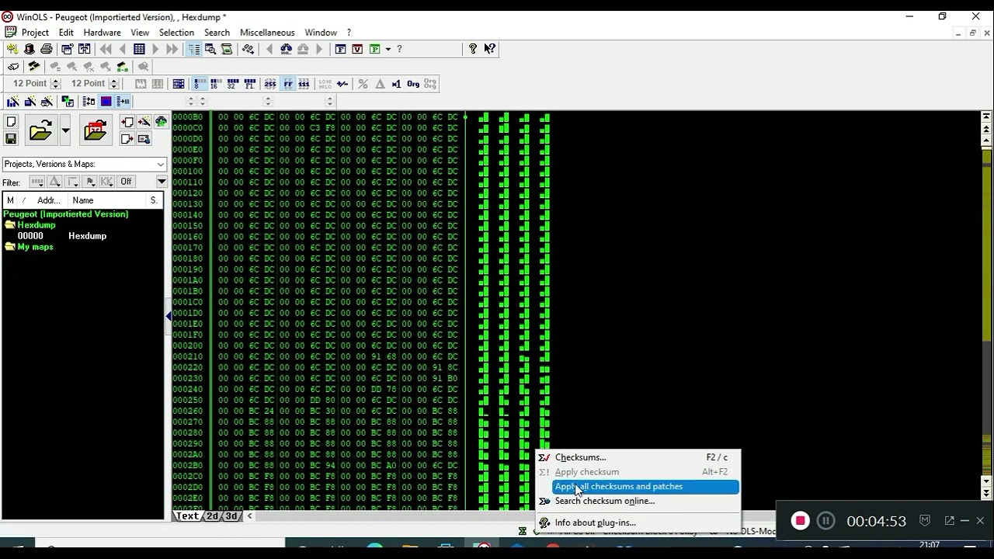
Task: Open the Miscellaneous menu
Action: pos(267,33)
